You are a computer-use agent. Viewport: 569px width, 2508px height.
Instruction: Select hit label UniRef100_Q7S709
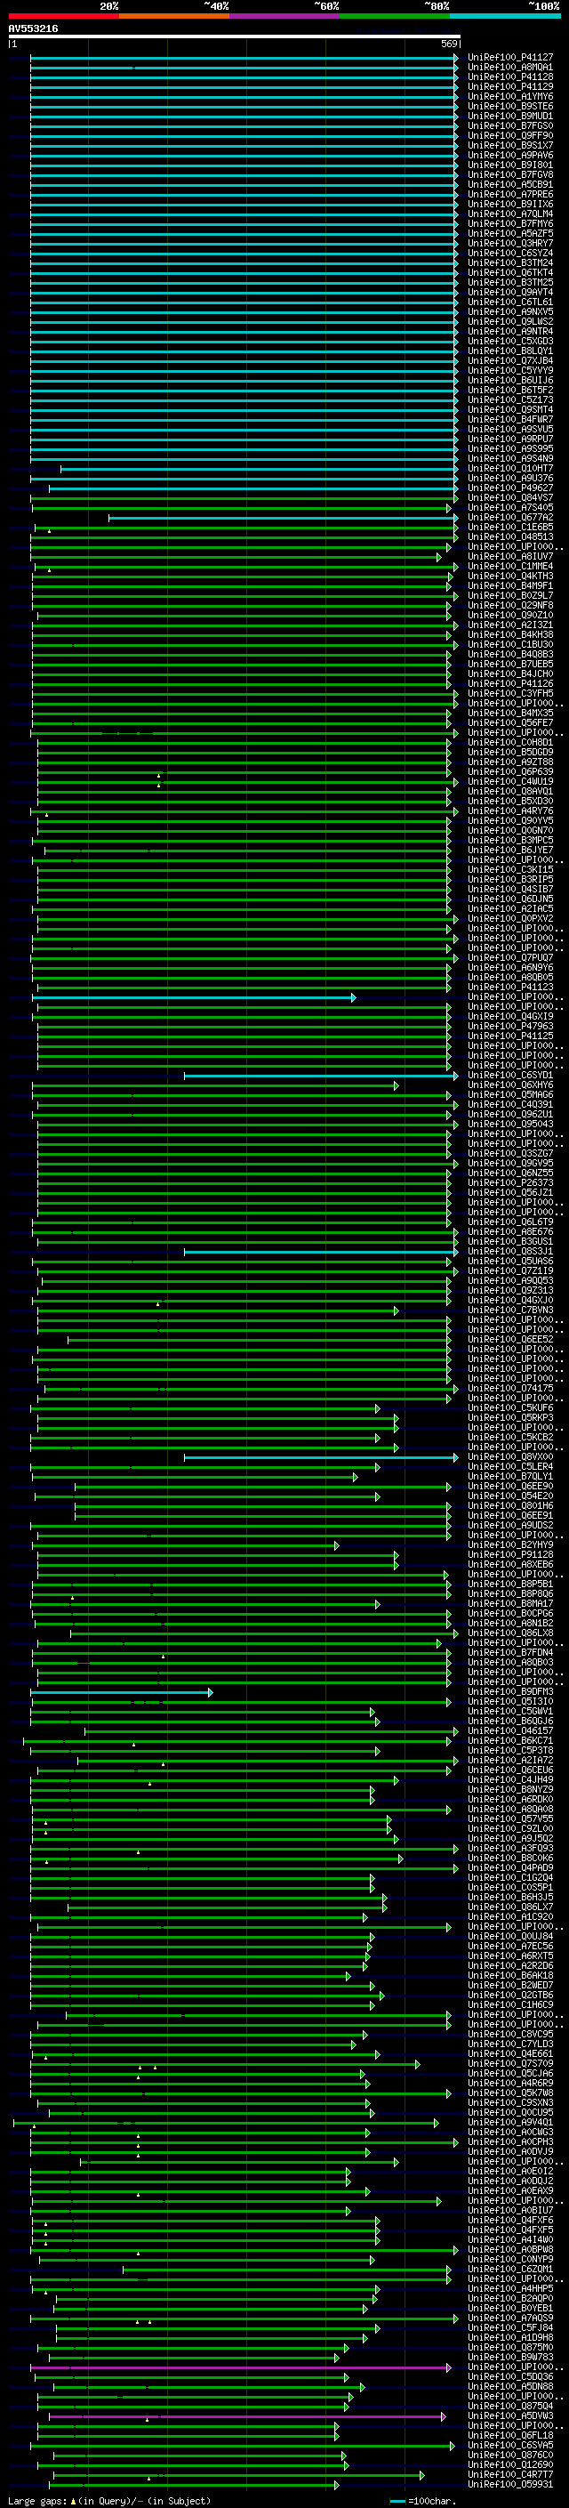pyautogui.click(x=510, y=2063)
